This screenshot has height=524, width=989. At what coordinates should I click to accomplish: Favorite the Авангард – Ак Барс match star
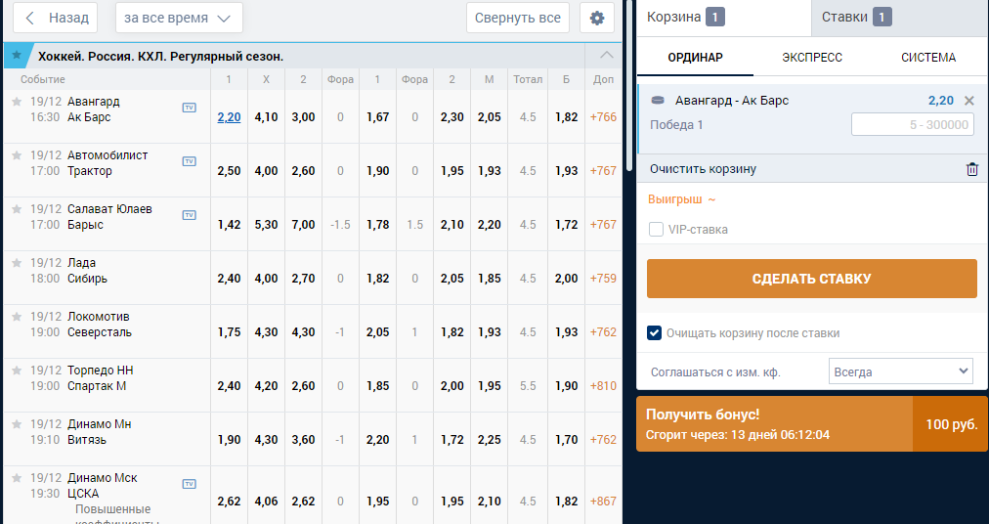17,101
